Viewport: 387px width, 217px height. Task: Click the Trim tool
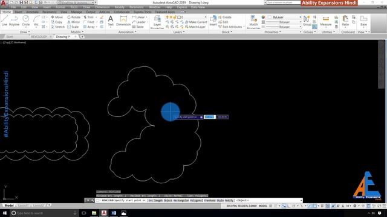[89, 17]
